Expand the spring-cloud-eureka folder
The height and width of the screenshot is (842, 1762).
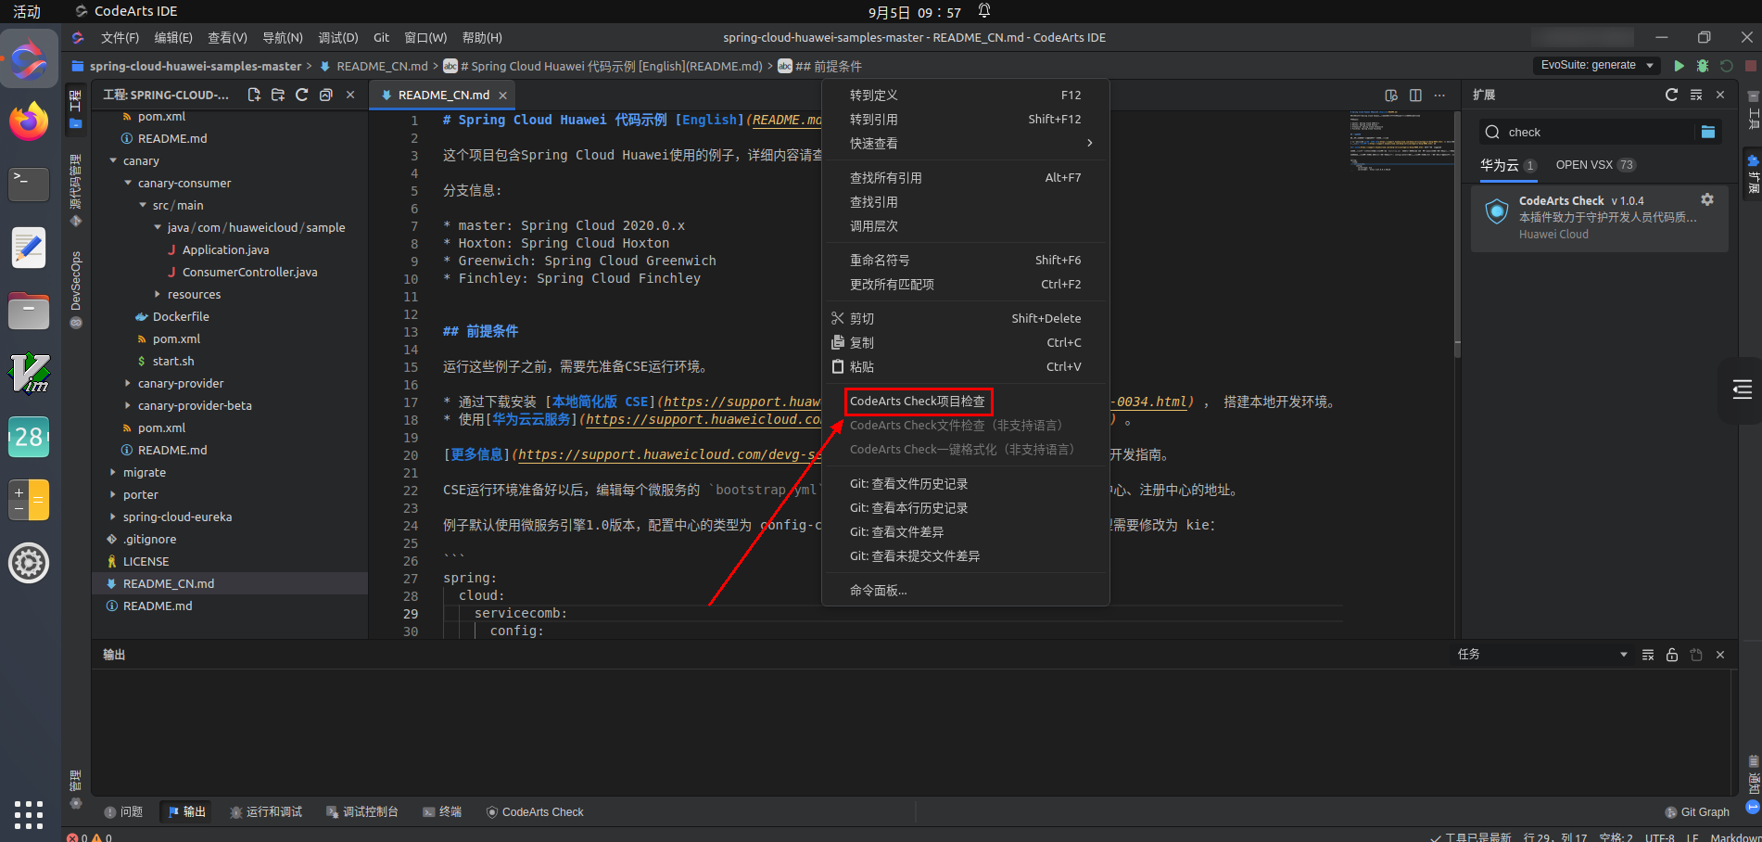[x=113, y=517]
